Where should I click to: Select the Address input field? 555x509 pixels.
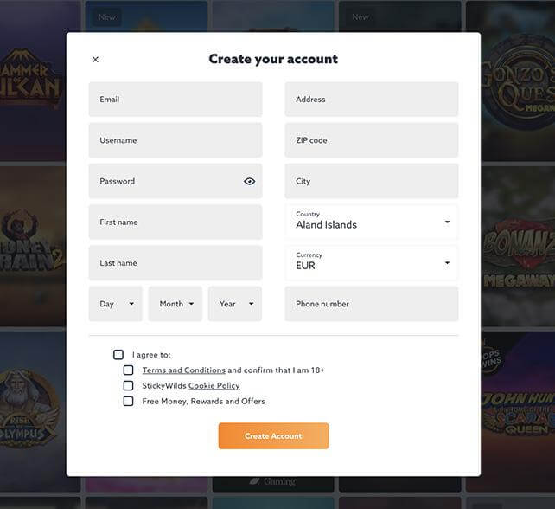click(x=372, y=100)
